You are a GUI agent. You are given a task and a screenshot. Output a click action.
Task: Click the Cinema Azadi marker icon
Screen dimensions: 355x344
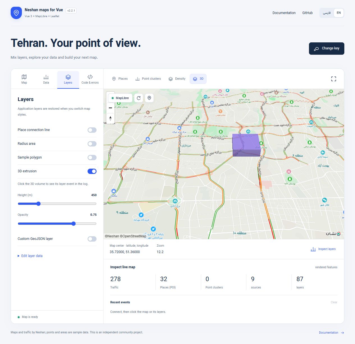click(x=323, y=153)
